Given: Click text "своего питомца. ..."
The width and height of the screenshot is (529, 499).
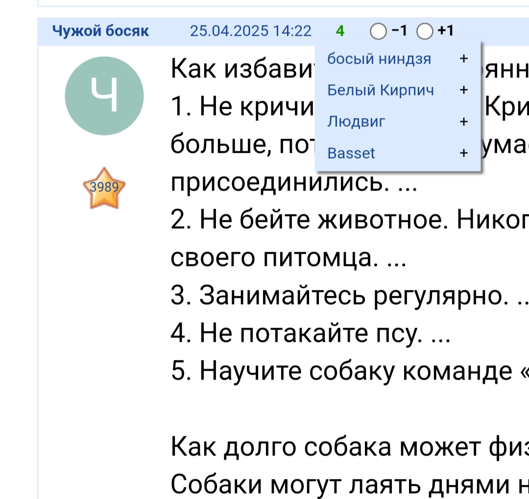Looking at the screenshot, I should 289,258.
